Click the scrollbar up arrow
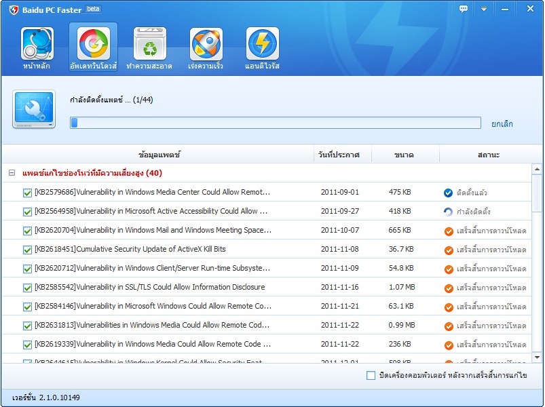This screenshot has width=545, height=407. 537,170
